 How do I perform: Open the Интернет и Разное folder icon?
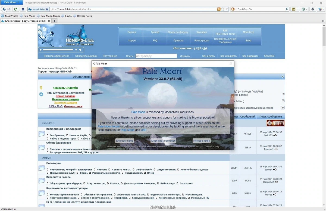[42, 180]
